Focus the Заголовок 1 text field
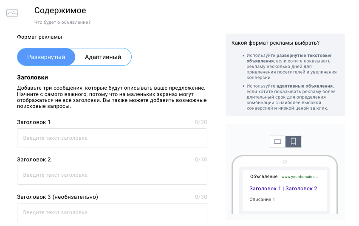 (x=112, y=138)
